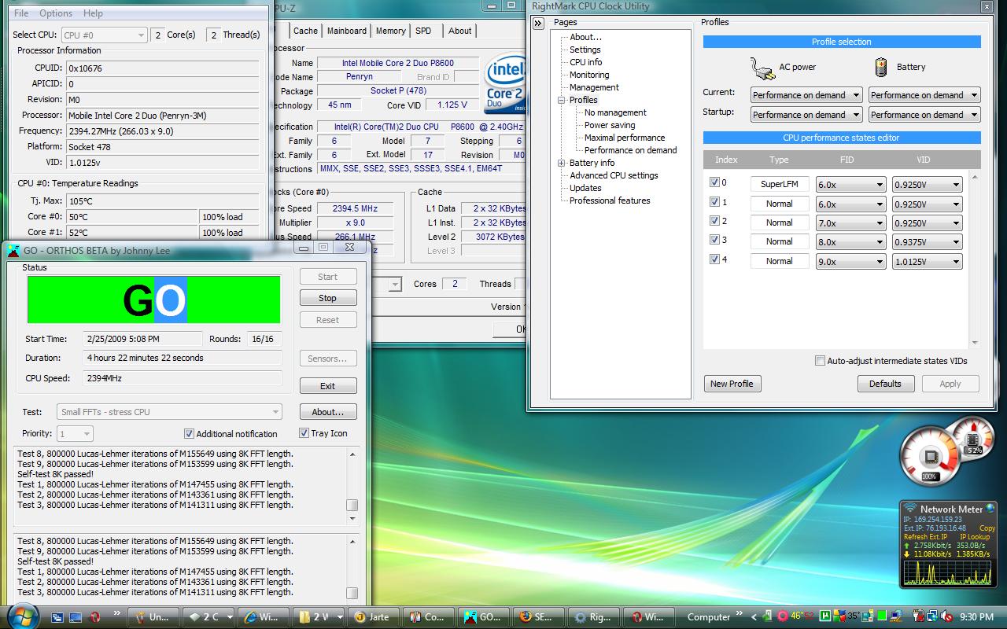This screenshot has width=1007, height=629.
Task: Open the 2 C... grouped taskbar button
Action: 208,617
